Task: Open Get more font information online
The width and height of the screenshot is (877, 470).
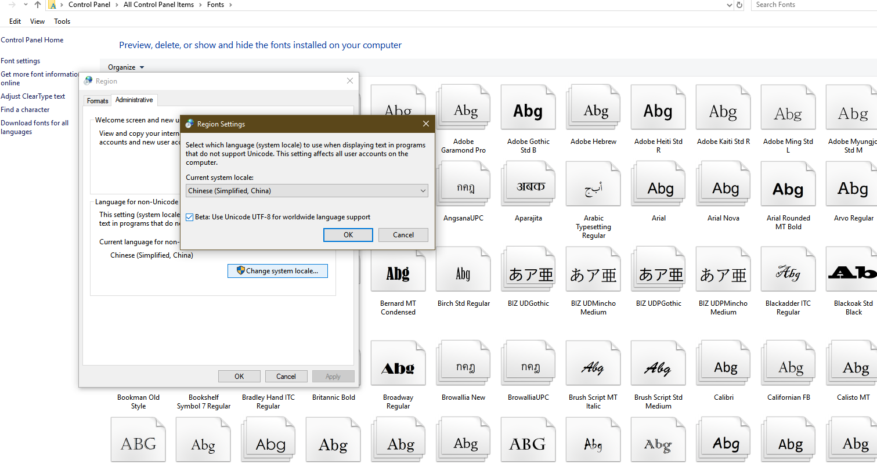Action: [x=40, y=78]
